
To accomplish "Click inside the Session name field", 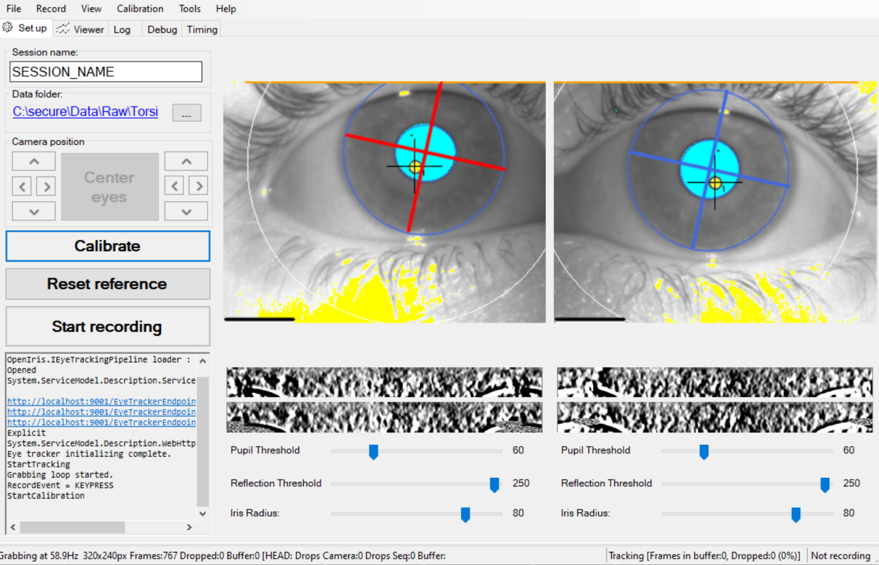I will point(105,71).
